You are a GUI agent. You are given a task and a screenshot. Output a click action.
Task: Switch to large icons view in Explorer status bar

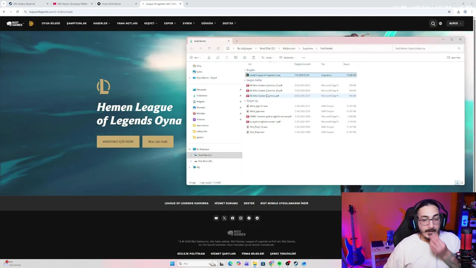[461, 183]
